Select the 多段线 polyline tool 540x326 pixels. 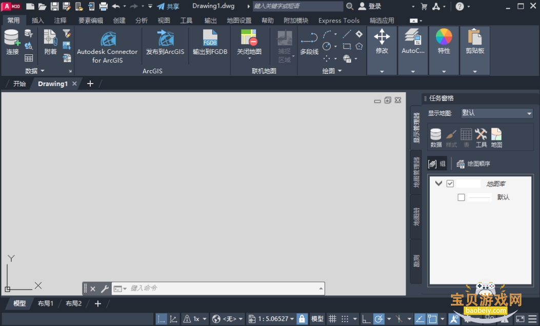click(309, 43)
